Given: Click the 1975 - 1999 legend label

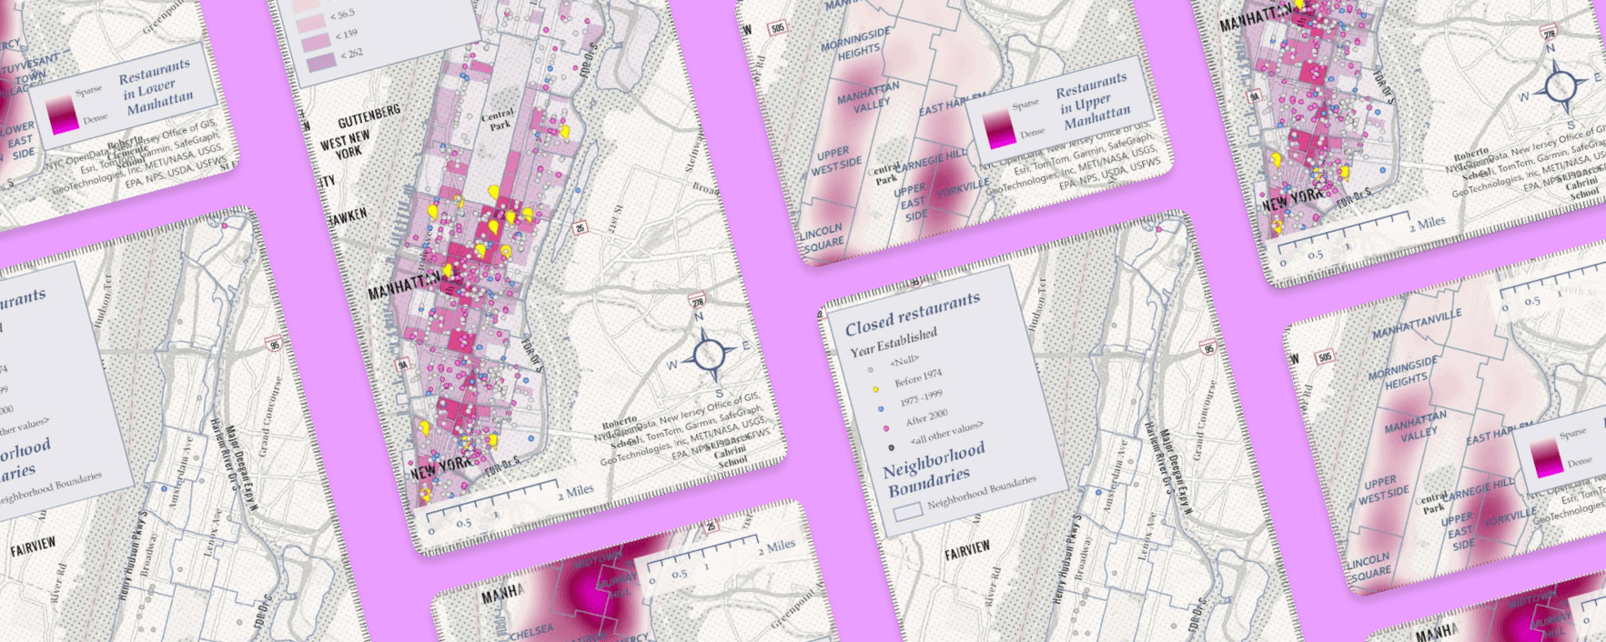Looking at the screenshot, I should (921, 398).
